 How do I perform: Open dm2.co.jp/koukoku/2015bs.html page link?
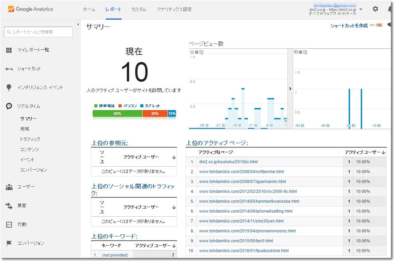pos(228,162)
